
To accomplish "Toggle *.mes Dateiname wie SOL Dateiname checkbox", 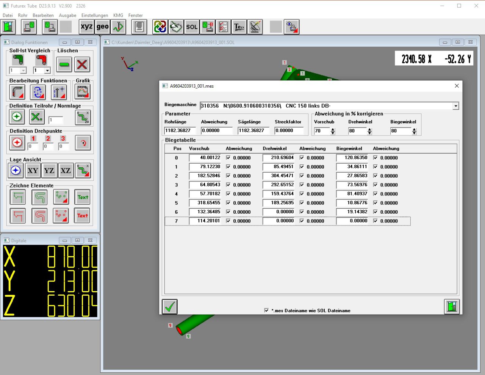I will pyautogui.click(x=266, y=310).
